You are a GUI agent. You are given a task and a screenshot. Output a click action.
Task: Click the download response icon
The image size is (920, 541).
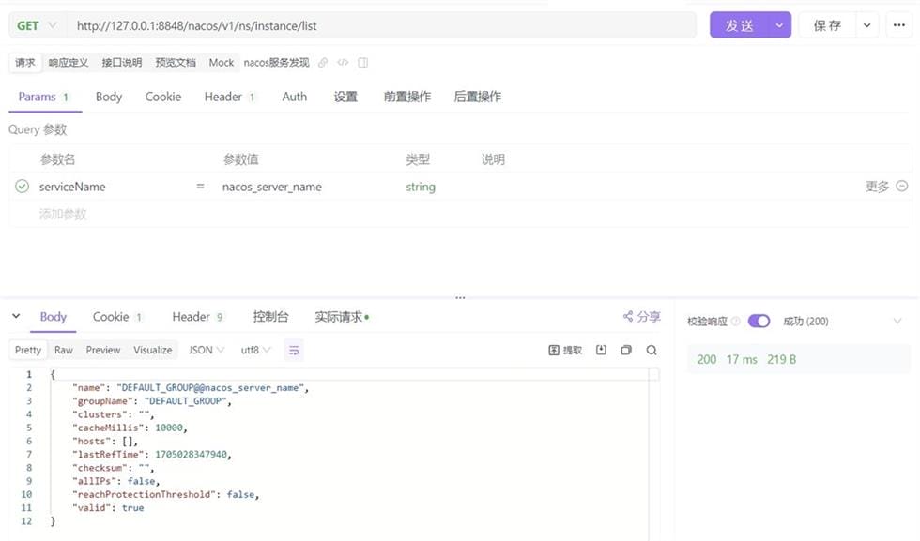click(601, 350)
